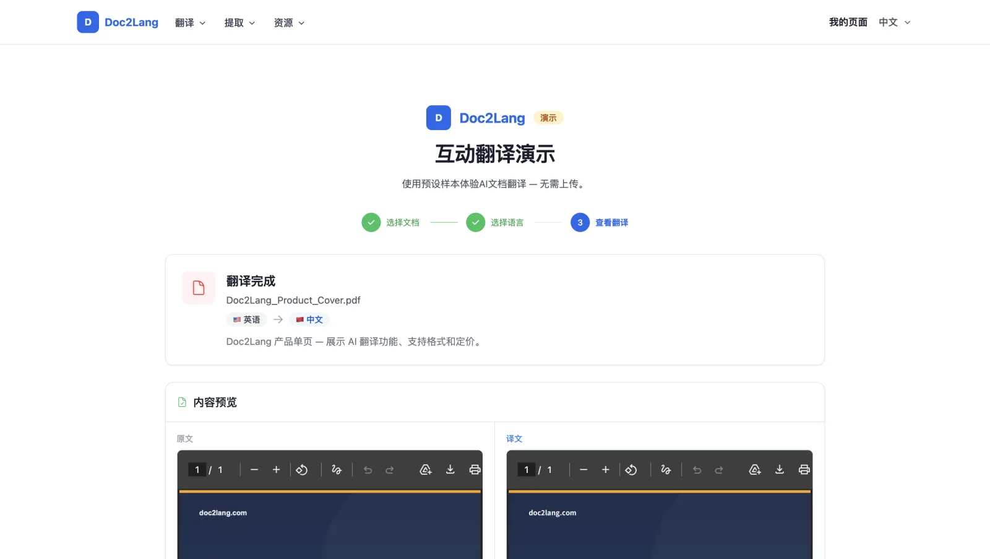990x559 pixels.
Task: Zoom out in the 原文 PDF viewer
Action: pyautogui.click(x=254, y=470)
